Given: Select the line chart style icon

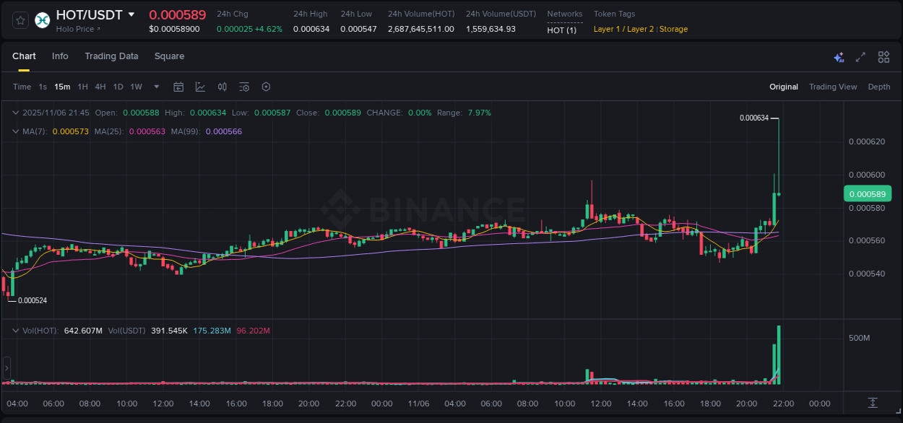Looking at the screenshot, I should click(201, 87).
